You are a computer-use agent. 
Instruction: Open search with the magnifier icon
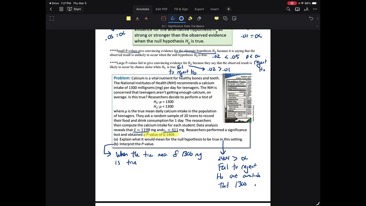click(288, 9)
